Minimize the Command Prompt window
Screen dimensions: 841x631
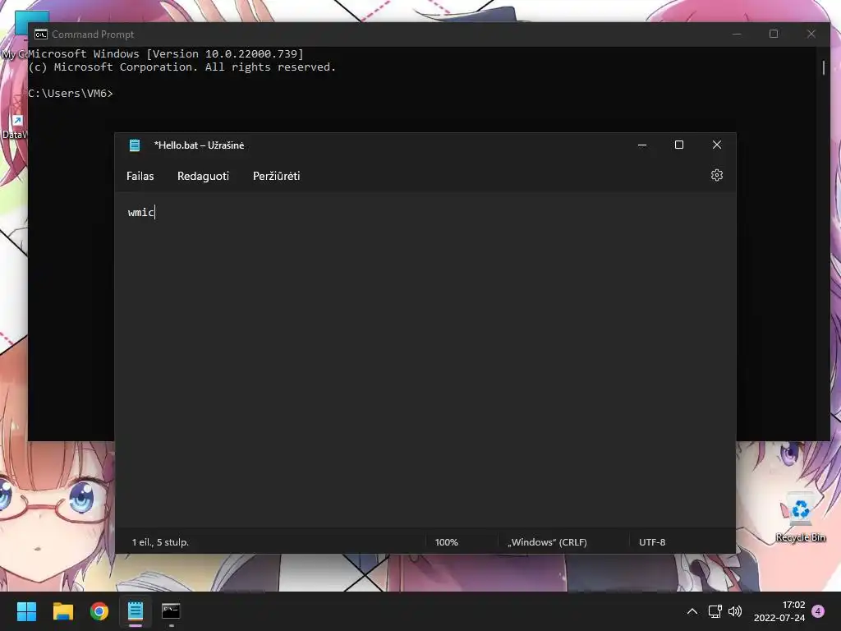click(737, 34)
